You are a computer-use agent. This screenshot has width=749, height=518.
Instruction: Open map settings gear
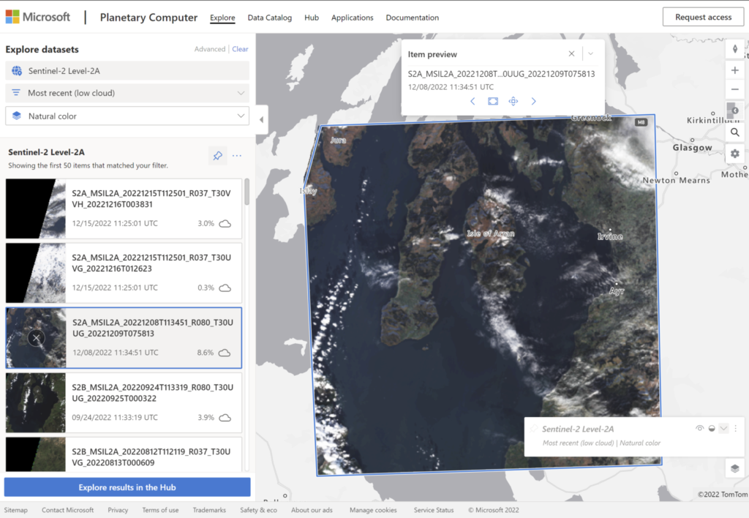[735, 154]
